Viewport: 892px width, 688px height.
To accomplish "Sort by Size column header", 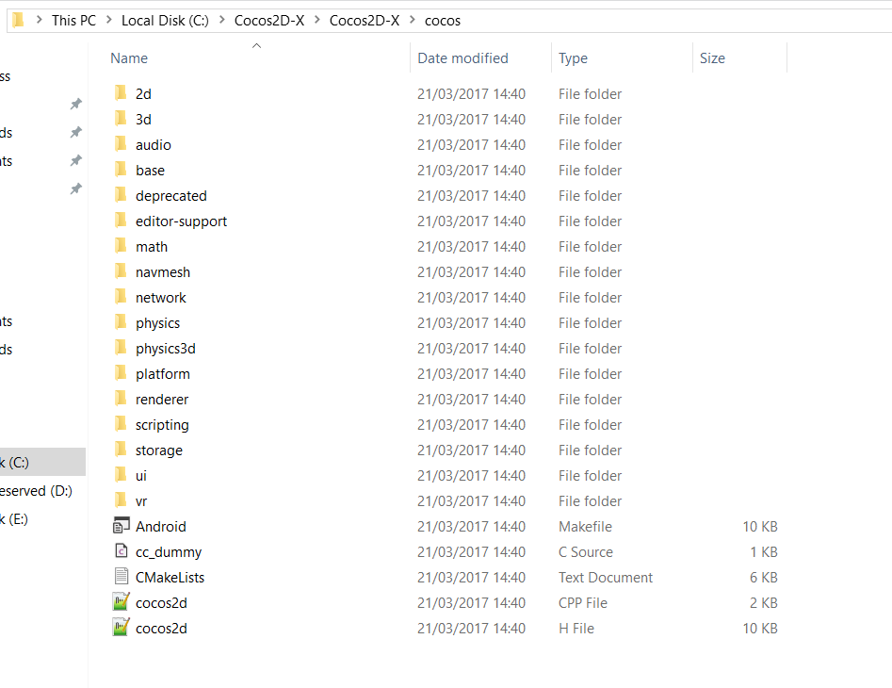I will [712, 58].
